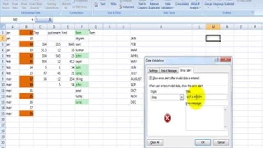The height and width of the screenshot is (148, 263).
Task: Click the fx insert function icon
Action: tap(50, 20)
